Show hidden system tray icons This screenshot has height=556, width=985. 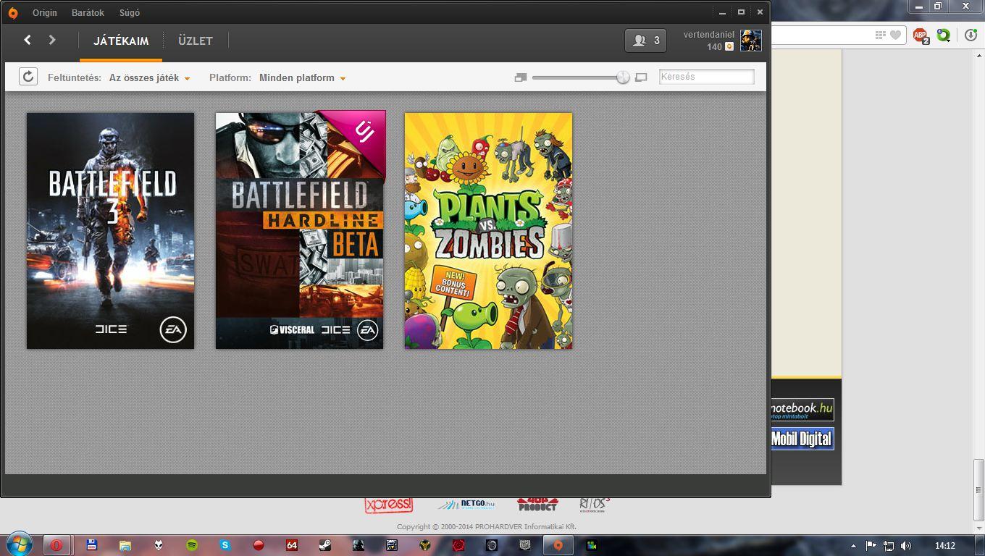tap(855, 546)
